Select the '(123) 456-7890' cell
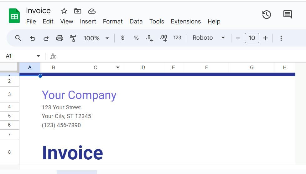The image size is (306, 174). coord(61,125)
